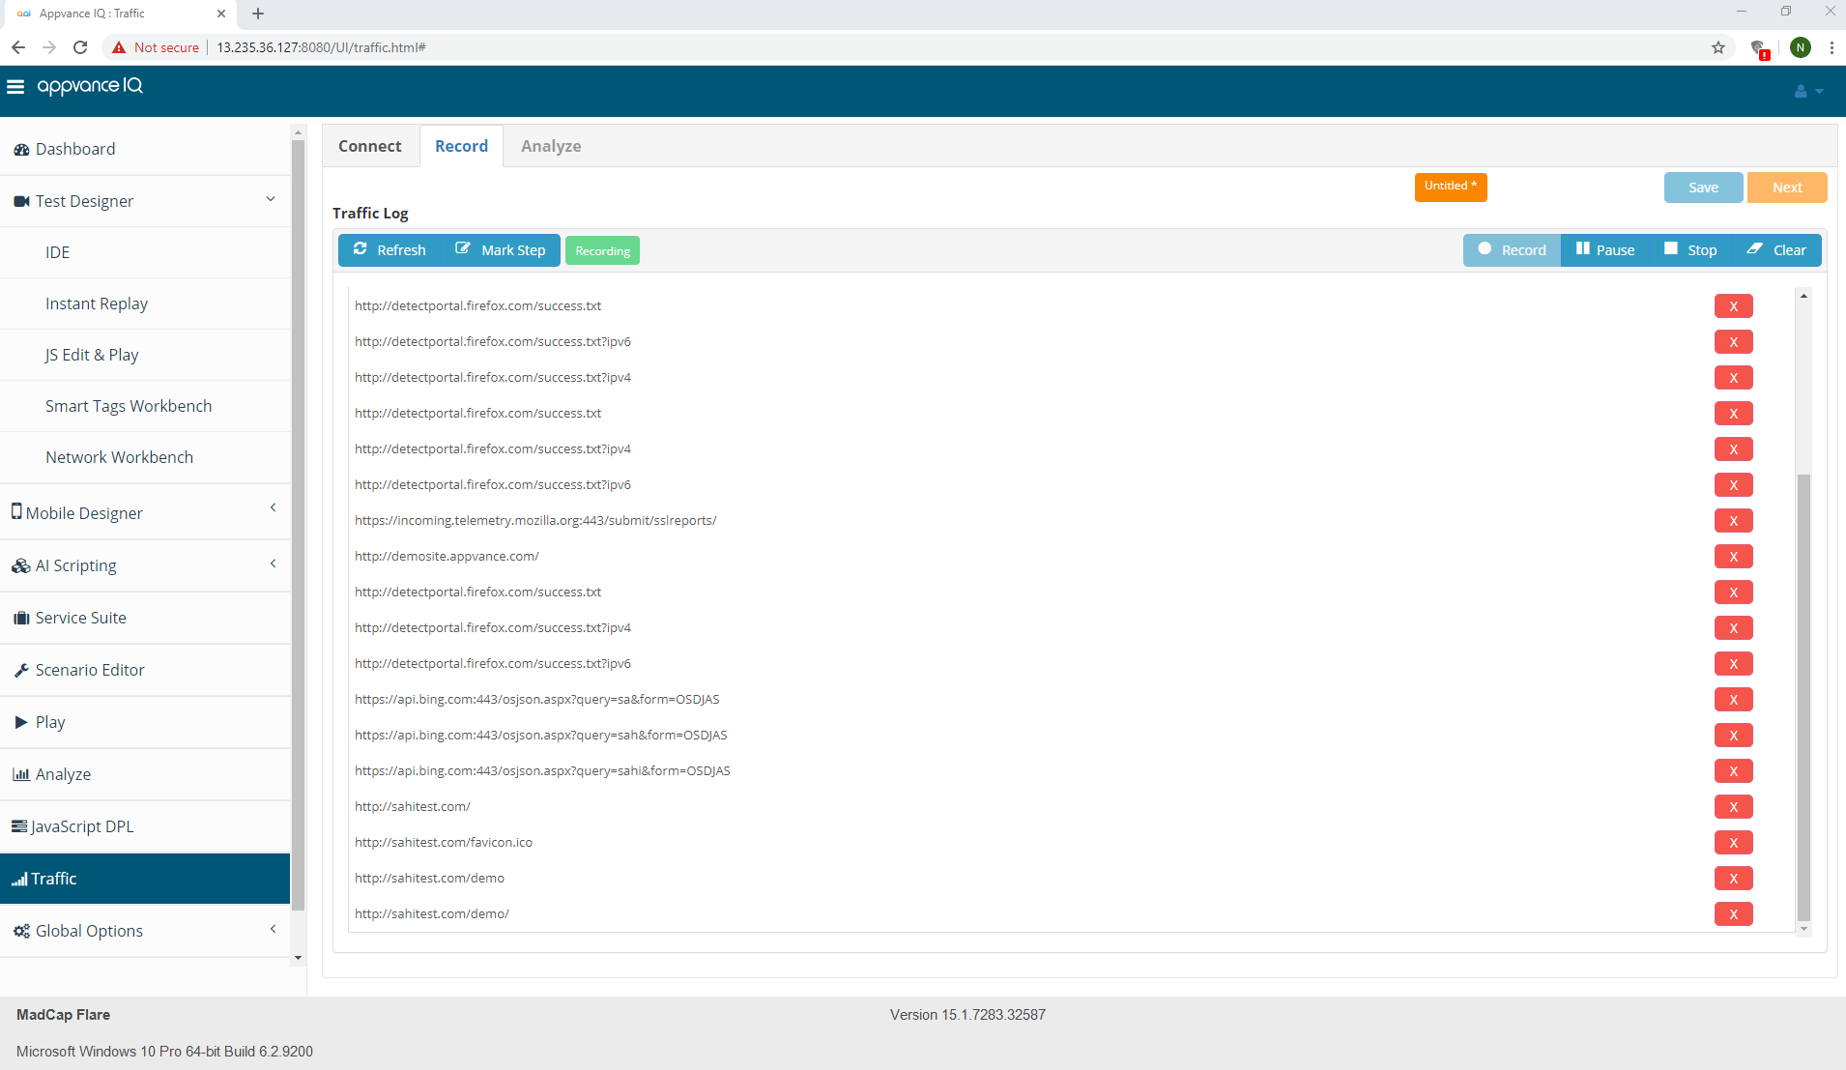Save the traffic recording
The width and height of the screenshot is (1846, 1070).
click(1703, 188)
